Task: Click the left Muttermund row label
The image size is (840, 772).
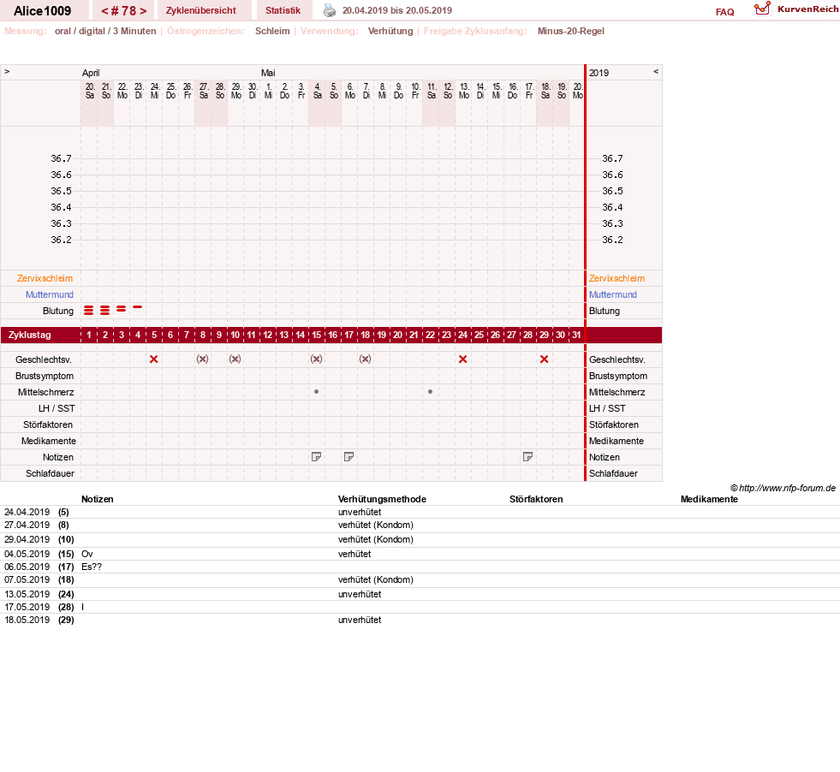Action: click(50, 294)
